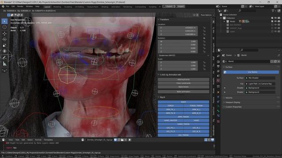The width and height of the screenshot is (282, 158).
Task: Toggle line numbers in text editor
Action: (x=206, y=140)
